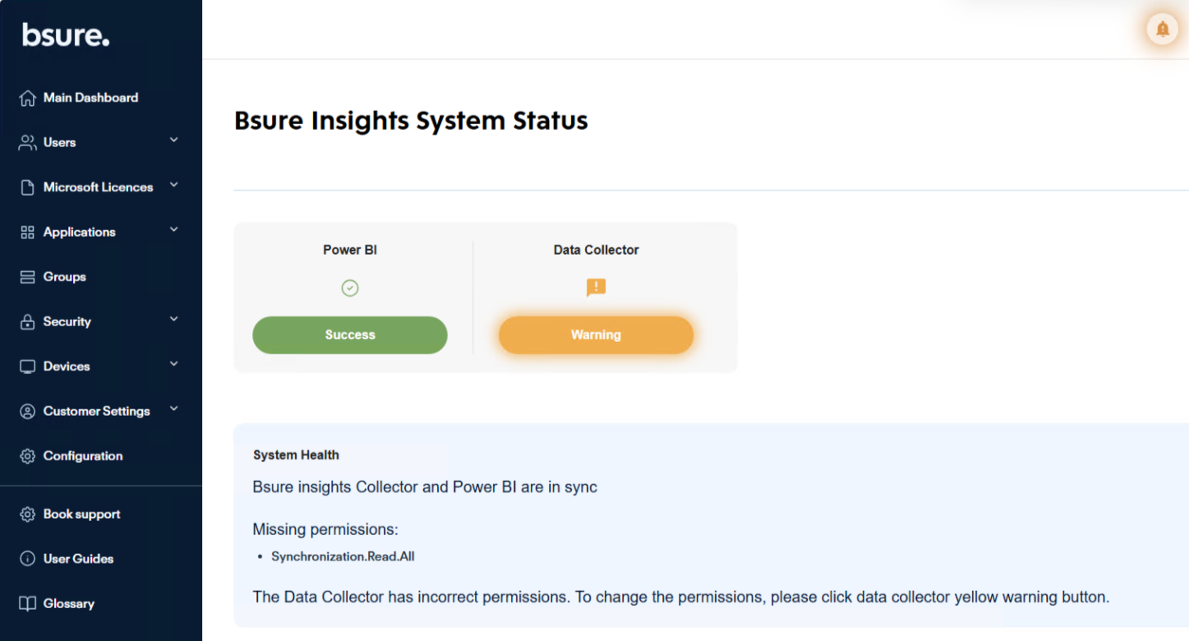
Task: Click the Configuration gear icon
Action: 28,456
